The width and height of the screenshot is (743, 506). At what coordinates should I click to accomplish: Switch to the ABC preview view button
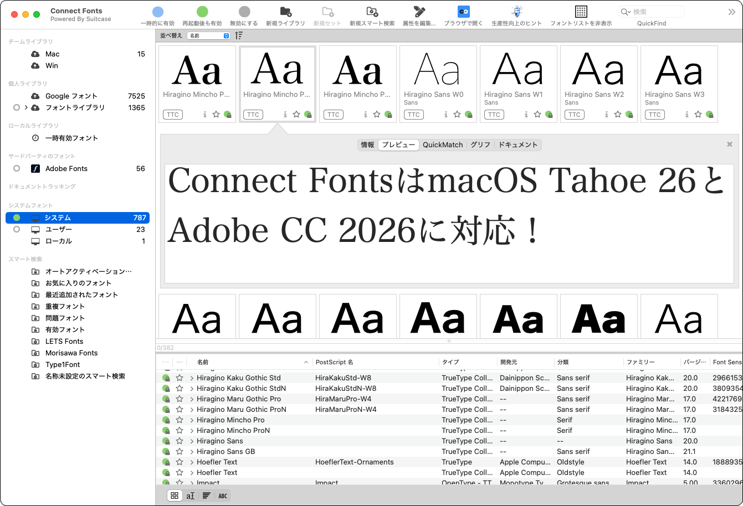223,496
